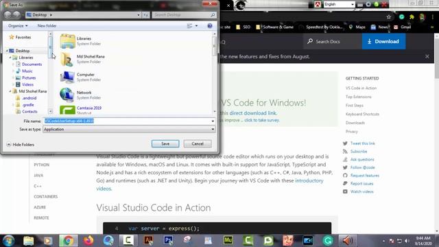Click the dialog Back navigation arrow
Screen dimensions: 439x247
pyautogui.click(x=8, y=15)
